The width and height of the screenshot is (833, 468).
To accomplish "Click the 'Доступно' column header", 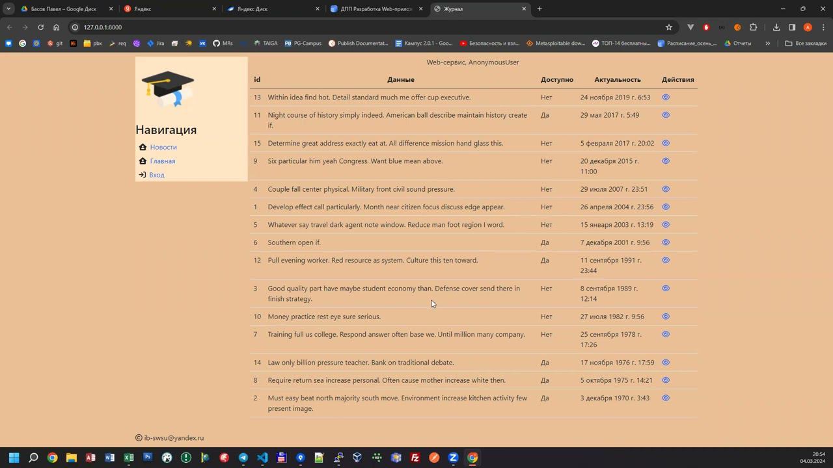I will coord(557,80).
